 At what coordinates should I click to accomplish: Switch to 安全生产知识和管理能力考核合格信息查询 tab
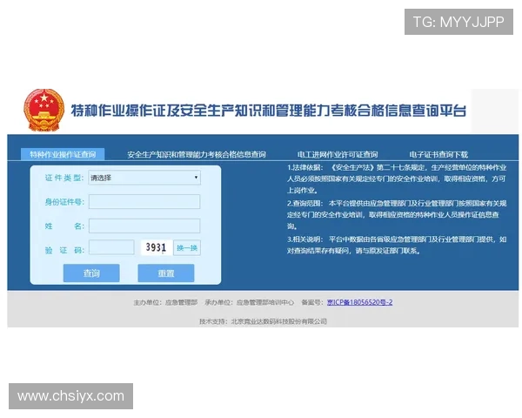pos(197,155)
